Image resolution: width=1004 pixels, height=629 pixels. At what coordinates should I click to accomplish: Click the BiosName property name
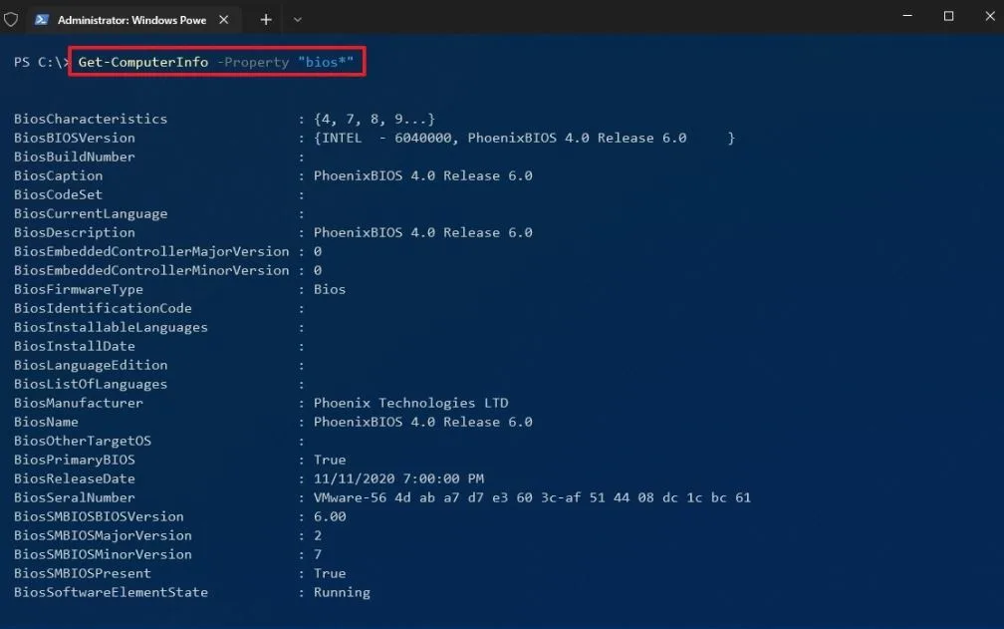pos(46,422)
